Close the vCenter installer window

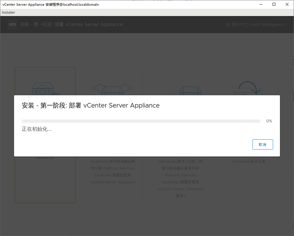click(287, 4)
